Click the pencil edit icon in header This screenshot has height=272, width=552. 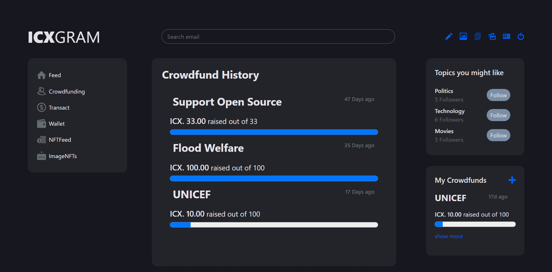pyautogui.click(x=448, y=36)
